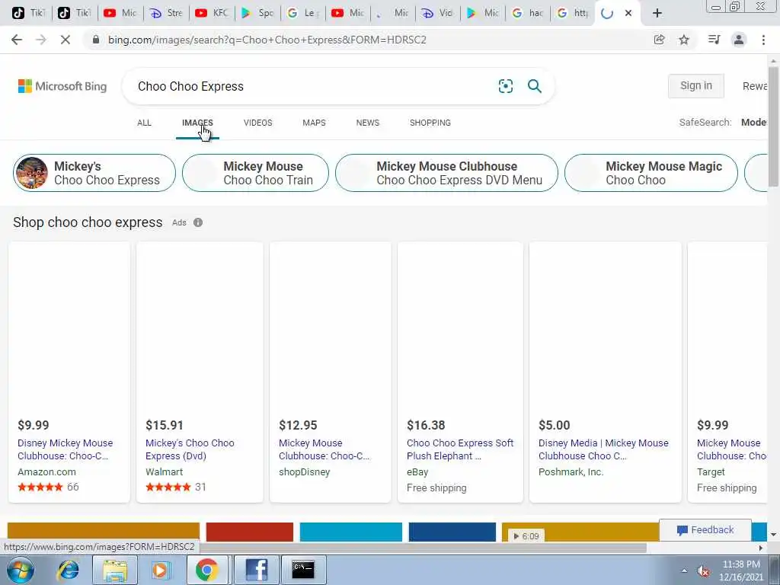Select the SHOPPING search tab
The width and height of the screenshot is (780, 585).
430,123
